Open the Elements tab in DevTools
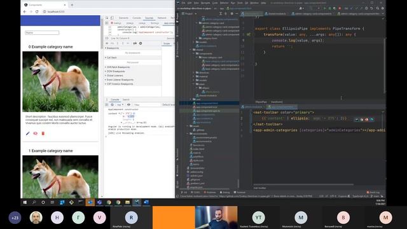This screenshot has height=229, width=407. (123, 18)
